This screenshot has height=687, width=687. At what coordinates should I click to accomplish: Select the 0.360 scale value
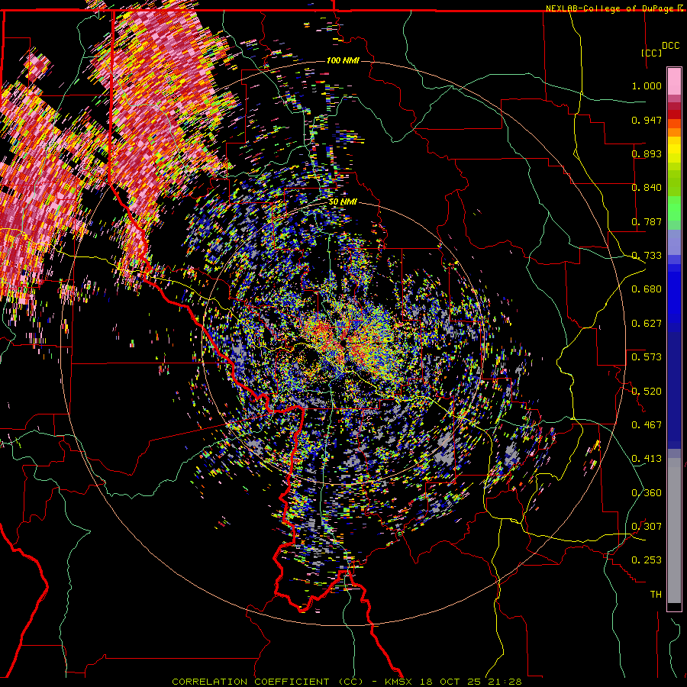point(647,493)
